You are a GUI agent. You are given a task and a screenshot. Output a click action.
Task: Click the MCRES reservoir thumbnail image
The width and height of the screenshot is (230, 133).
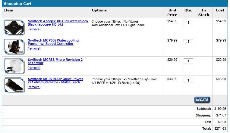point(14,66)
